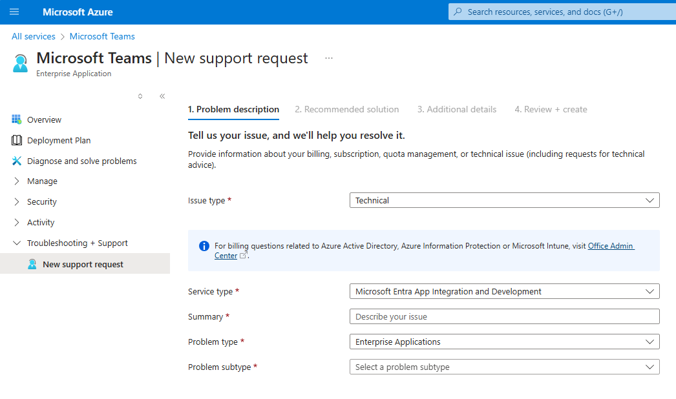Expand the Manage section
Image resolution: width=676 pixels, height=399 pixels.
click(16, 181)
